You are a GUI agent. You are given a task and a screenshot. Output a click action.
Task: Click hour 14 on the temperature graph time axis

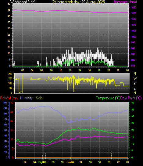coord(81,162)
